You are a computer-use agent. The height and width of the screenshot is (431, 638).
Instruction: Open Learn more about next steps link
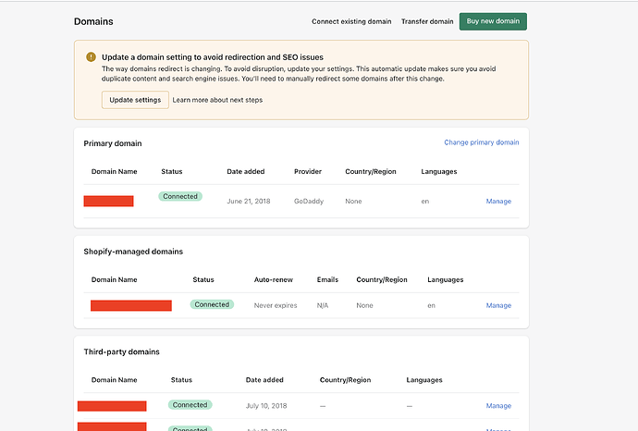click(217, 100)
